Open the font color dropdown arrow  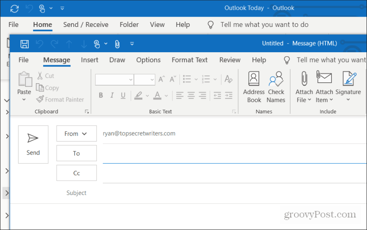(166, 95)
